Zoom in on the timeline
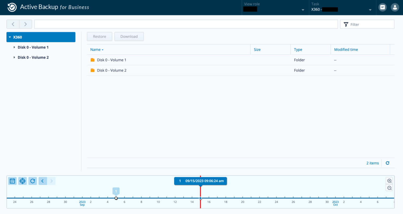 [389, 180]
